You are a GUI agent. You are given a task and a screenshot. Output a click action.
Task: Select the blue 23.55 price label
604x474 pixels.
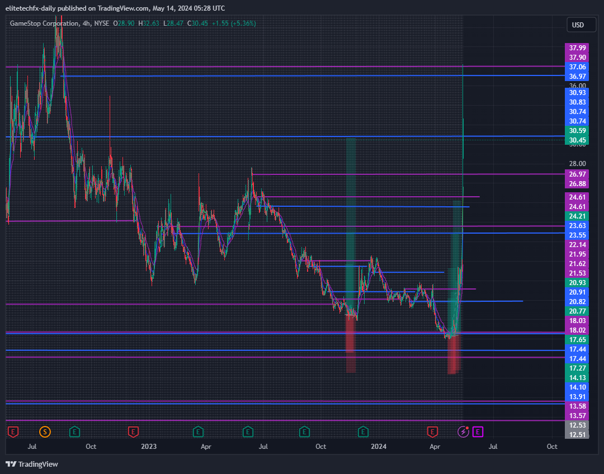[x=577, y=235]
